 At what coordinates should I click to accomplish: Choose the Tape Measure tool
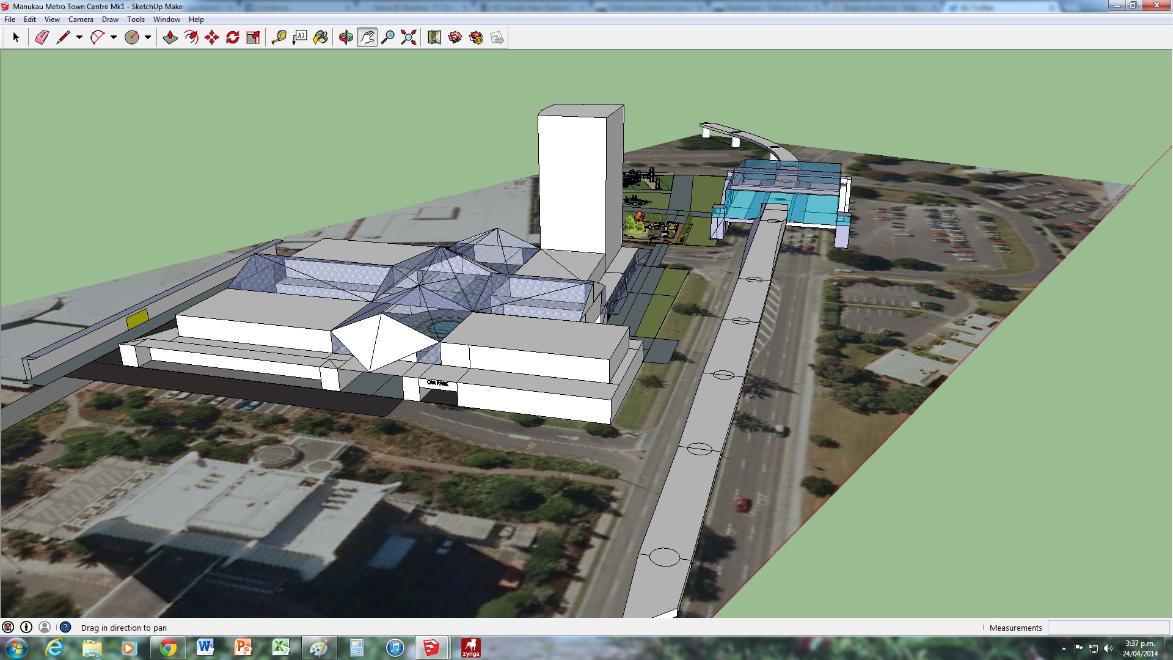click(x=279, y=38)
